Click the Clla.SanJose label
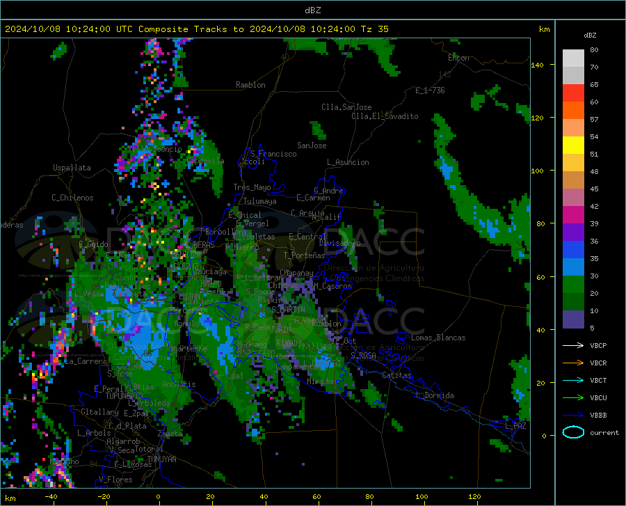Viewport: 626px width, 506px height. [346, 107]
